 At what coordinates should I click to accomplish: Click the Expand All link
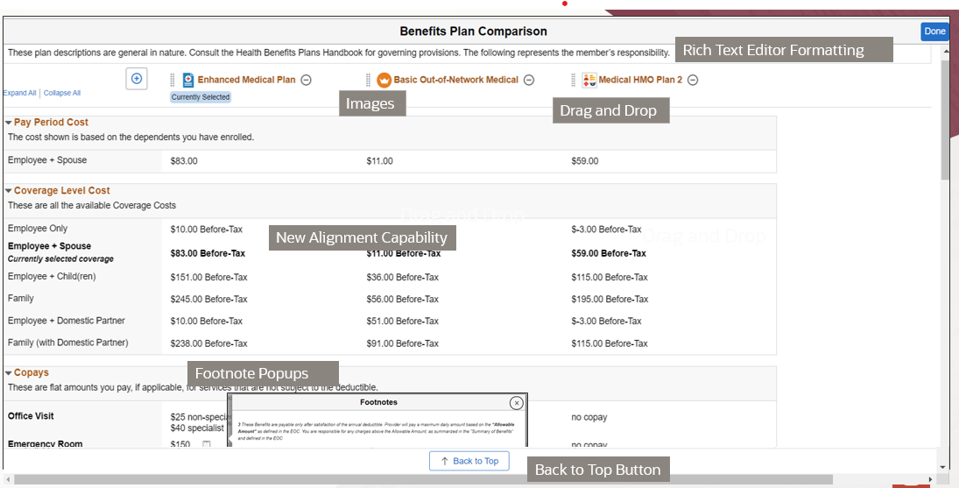19,93
